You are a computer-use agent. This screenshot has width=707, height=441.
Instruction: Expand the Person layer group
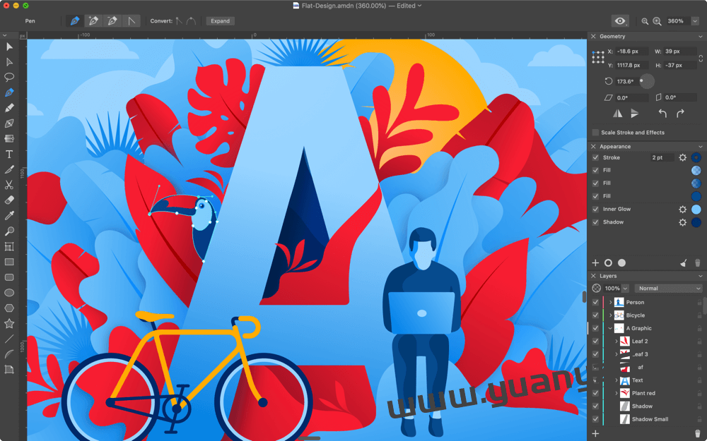610,303
